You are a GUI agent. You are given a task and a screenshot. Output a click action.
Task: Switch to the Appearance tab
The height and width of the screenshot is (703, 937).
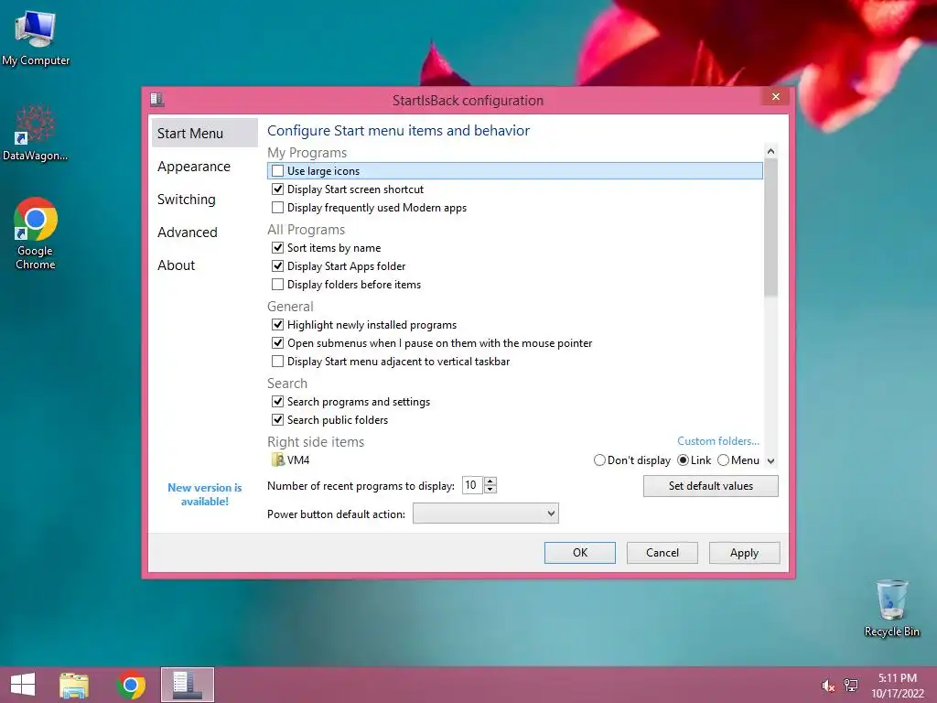pyautogui.click(x=204, y=167)
